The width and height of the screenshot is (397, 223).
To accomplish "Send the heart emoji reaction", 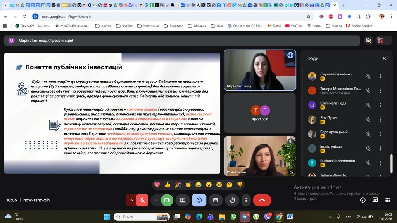I will pos(157,185).
